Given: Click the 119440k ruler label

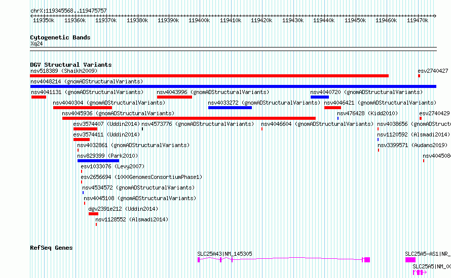Looking at the screenshot, I should 324,20.
